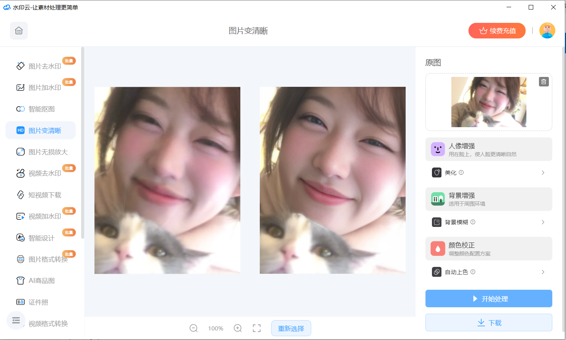
Task: Click the 视频去水印 sidebar icon
Action: coord(21,173)
